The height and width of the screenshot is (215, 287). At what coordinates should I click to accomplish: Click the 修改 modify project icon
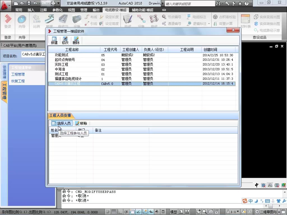pos(65,40)
